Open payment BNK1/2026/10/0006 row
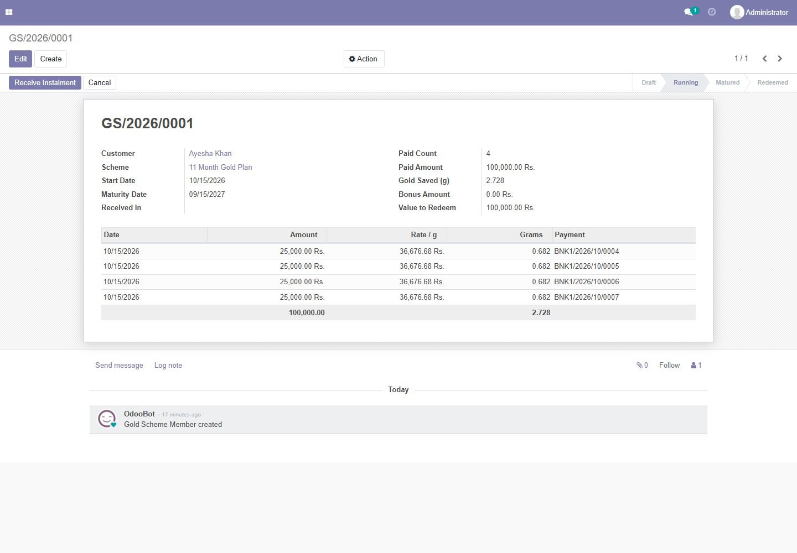The height and width of the screenshot is (553, 797). point(398,282)
